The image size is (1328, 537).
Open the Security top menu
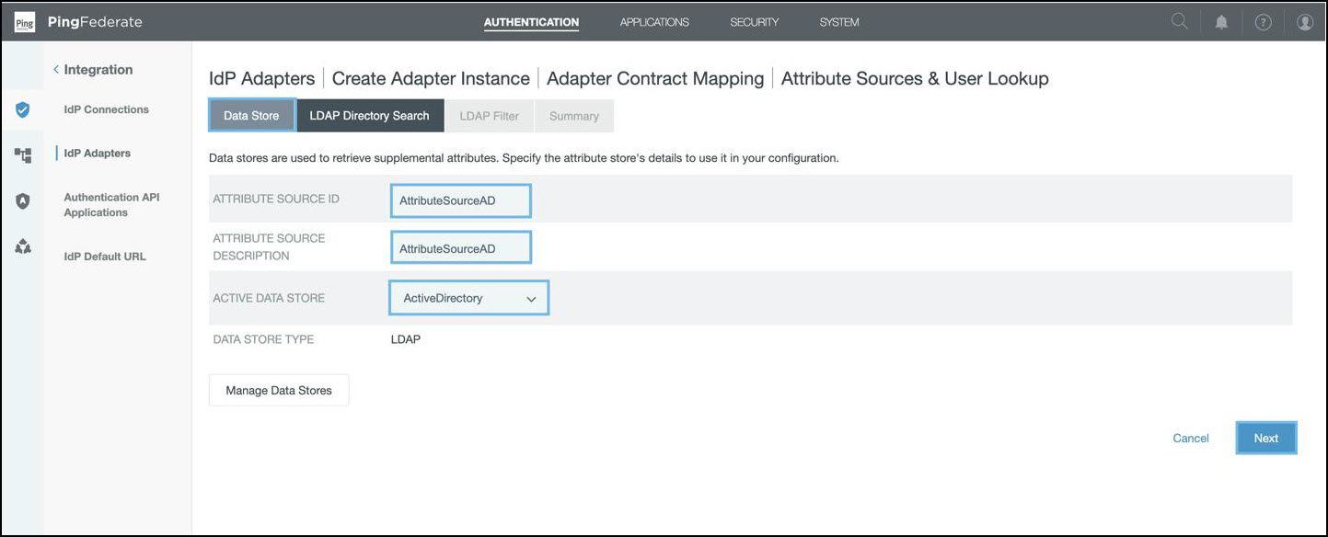point(754,22)
